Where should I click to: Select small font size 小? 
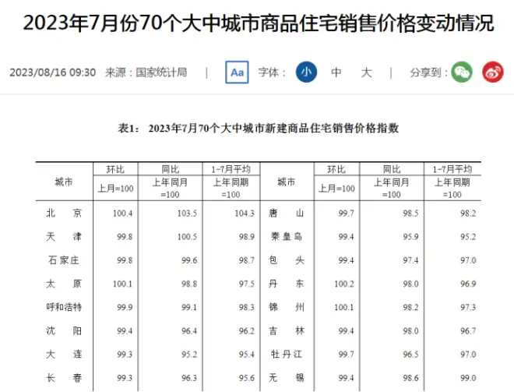[x=306, y=72]
